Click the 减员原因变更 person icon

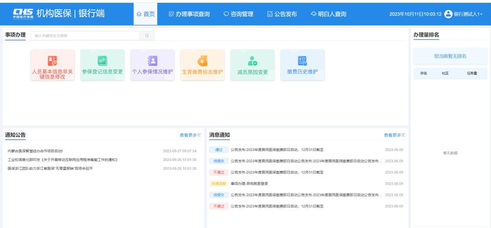click(x=252, y=61)
